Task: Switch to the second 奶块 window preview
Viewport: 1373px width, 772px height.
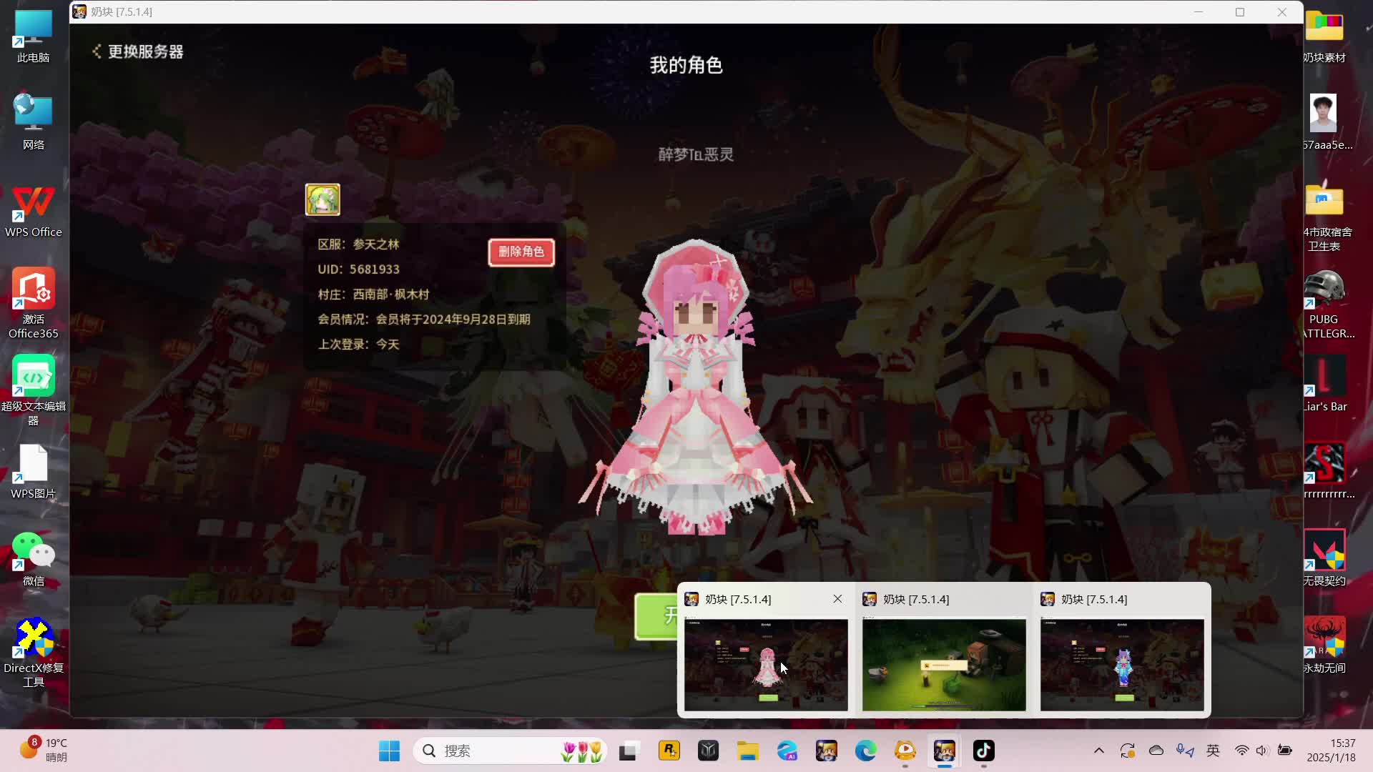Action: (x=943, y=665)
